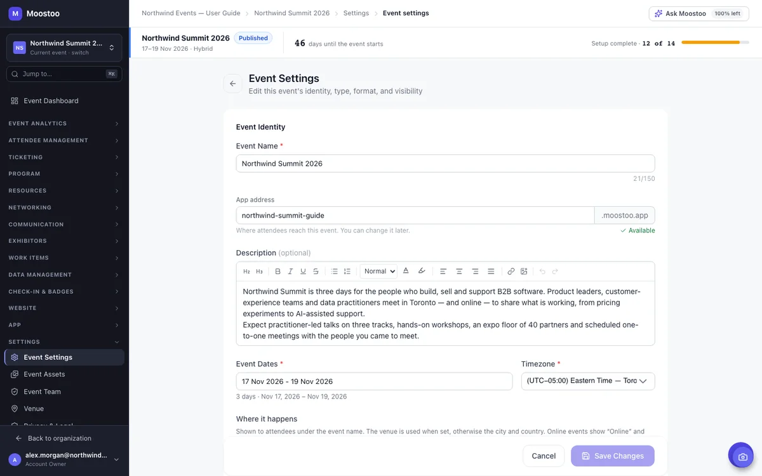Toggle numbered list formatting
The image size is (762, 476).
click(x=347, y=272)
